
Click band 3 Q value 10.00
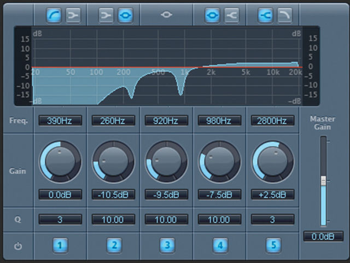tap(166, 219)
